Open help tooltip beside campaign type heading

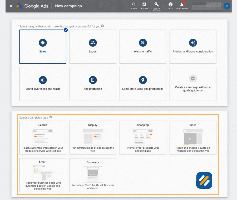[50, 117]
